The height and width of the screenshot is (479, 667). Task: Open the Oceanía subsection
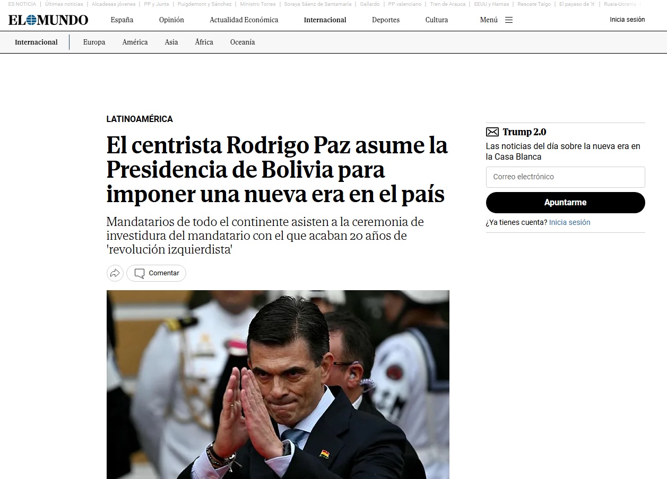[x=242, y=42]
